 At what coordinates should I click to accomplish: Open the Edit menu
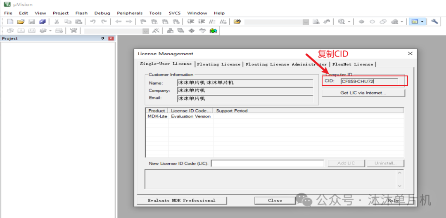(23, 13)
